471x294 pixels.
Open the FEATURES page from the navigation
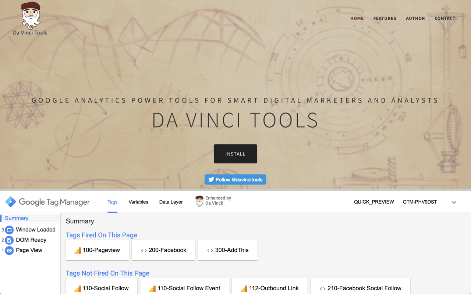(x=385, y=18)
